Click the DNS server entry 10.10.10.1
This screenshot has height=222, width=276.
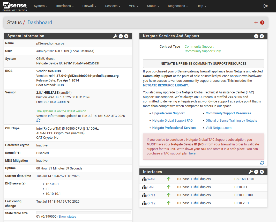[x=53, y=194]
